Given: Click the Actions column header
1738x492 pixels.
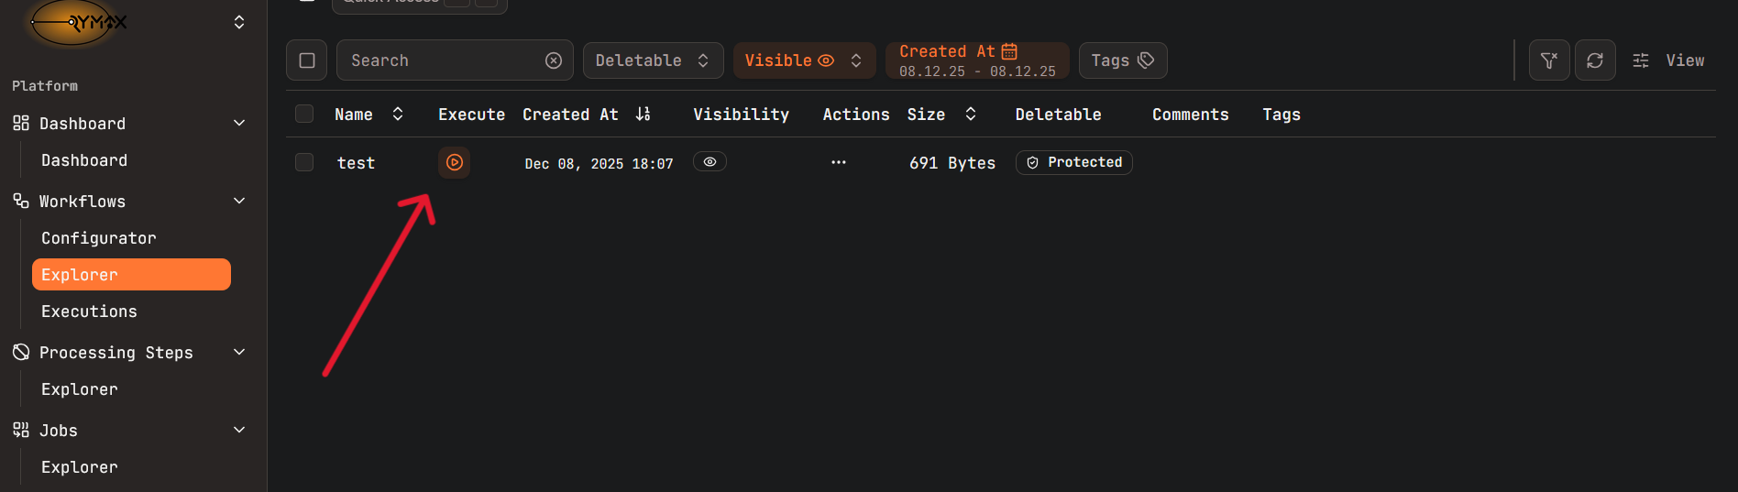Looking at the screenshot, I should tap(856, 115).
